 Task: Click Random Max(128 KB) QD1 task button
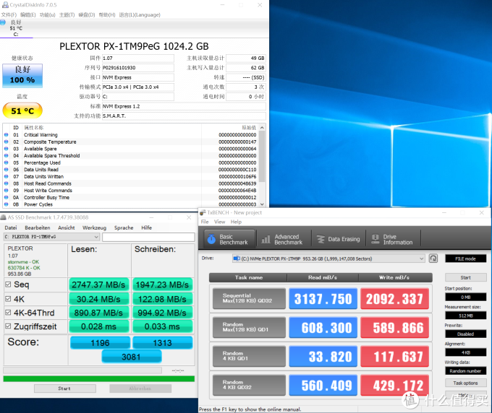tap(249, 327)
